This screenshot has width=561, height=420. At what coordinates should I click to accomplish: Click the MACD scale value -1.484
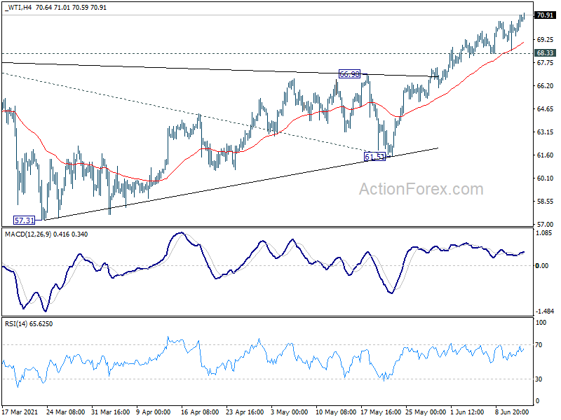546,311
